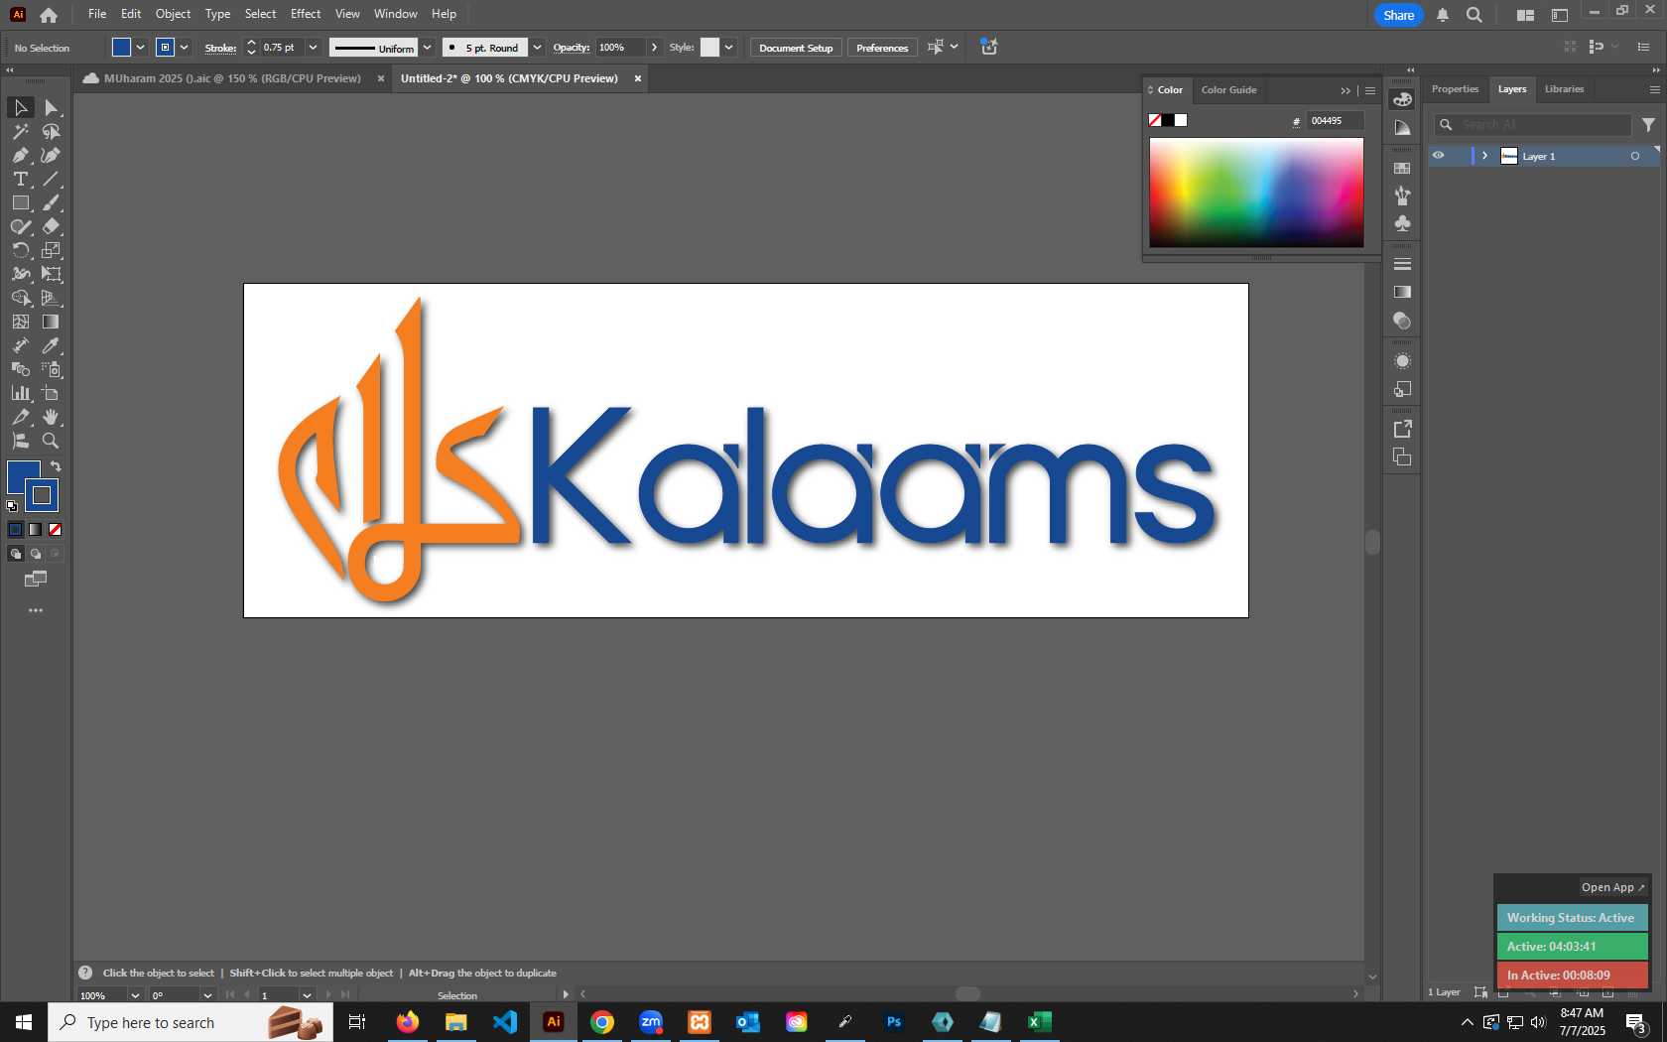The height and width of the screenshot is (1042, 1667).
Task: Pick a color from the spectrum ramp
Action: click(1256, 193)
